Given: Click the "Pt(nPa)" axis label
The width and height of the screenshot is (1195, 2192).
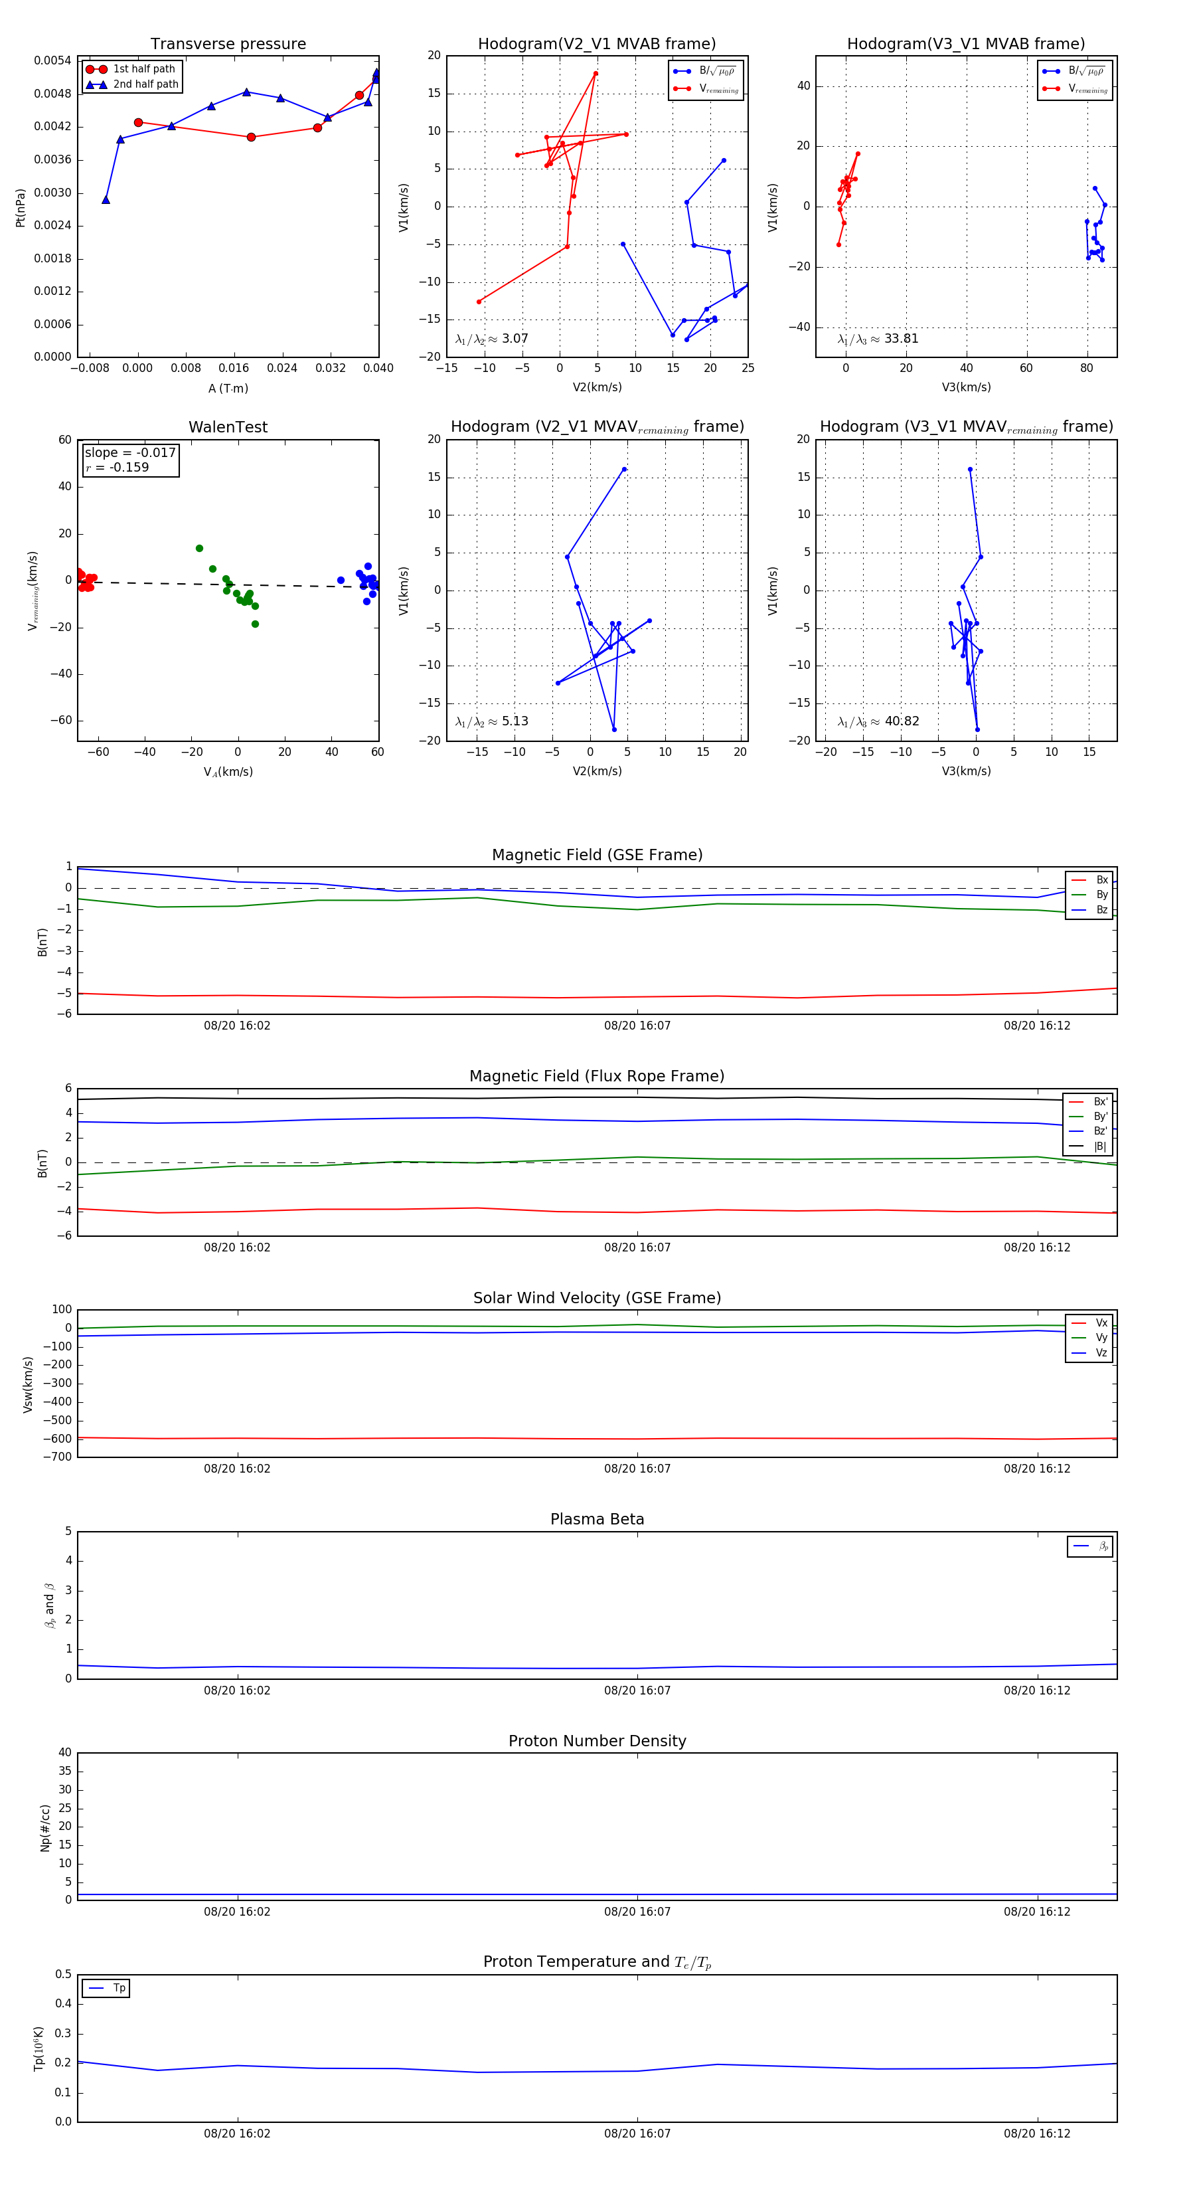Looking at the screenshot, I should coord(21,207).
